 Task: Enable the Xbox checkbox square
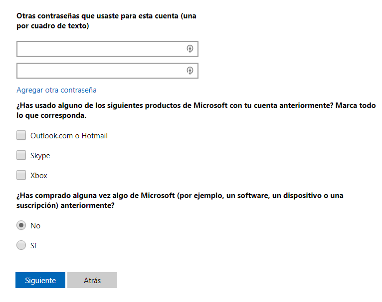(21, 175)
